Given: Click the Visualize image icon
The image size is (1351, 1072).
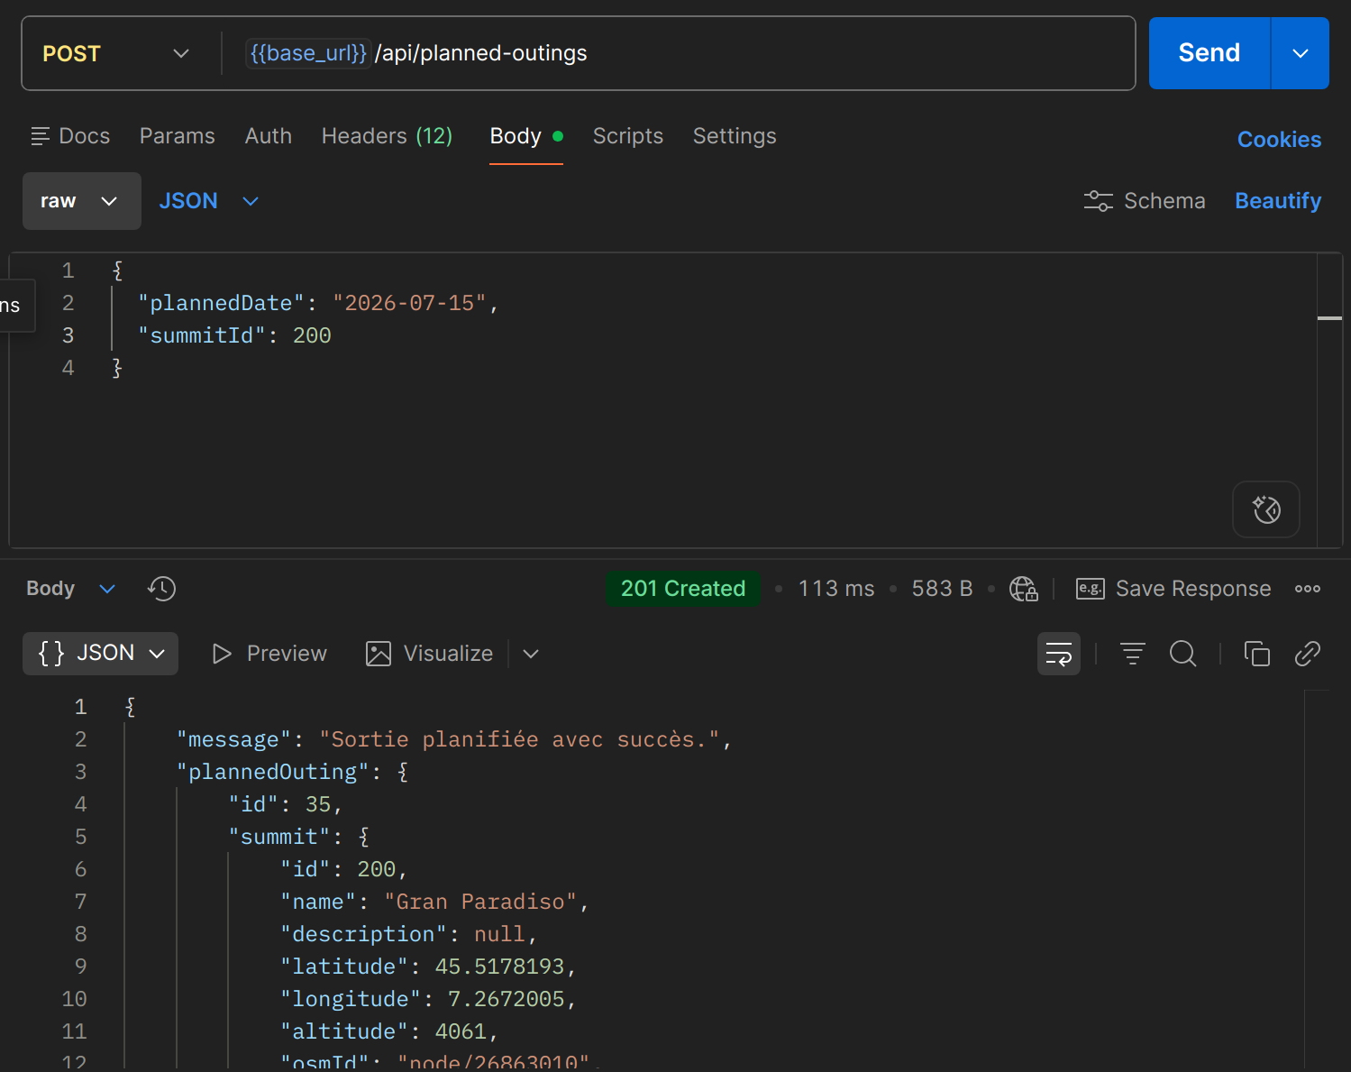Looking at the screenshot, I should pos(379,654).
